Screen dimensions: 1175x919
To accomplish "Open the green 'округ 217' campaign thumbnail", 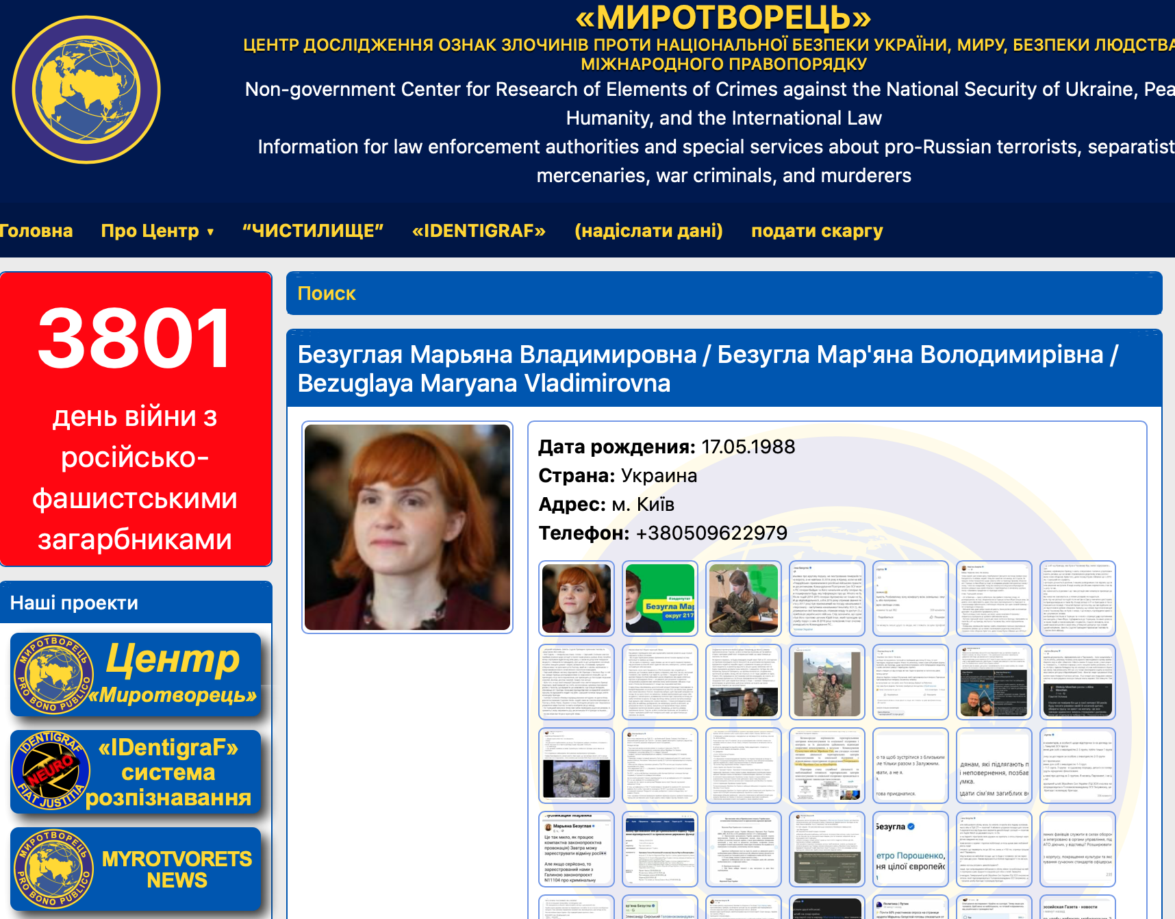I will tap(660, 599).
